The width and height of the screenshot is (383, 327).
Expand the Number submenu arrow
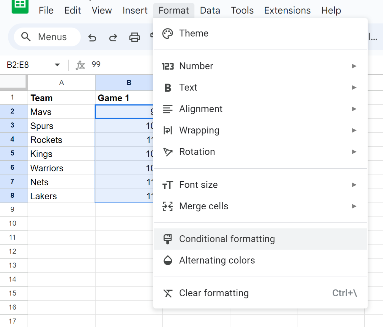coord(354,66)
